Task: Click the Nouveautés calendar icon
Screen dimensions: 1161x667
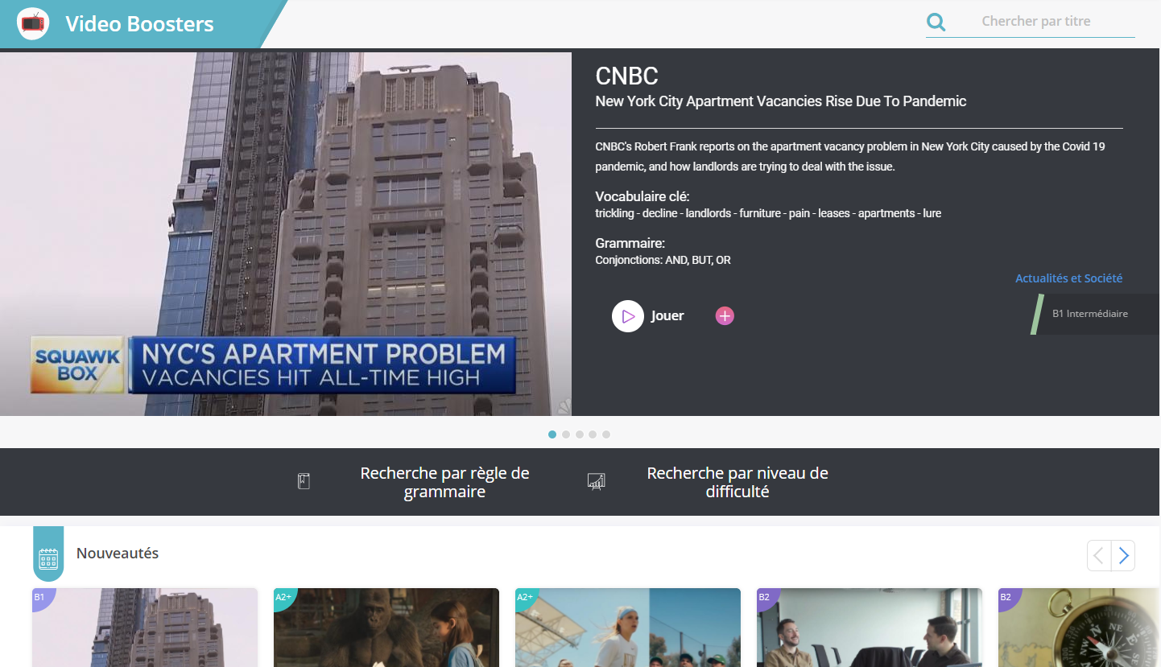Action: pyautogui.click(x=48, y=558)
